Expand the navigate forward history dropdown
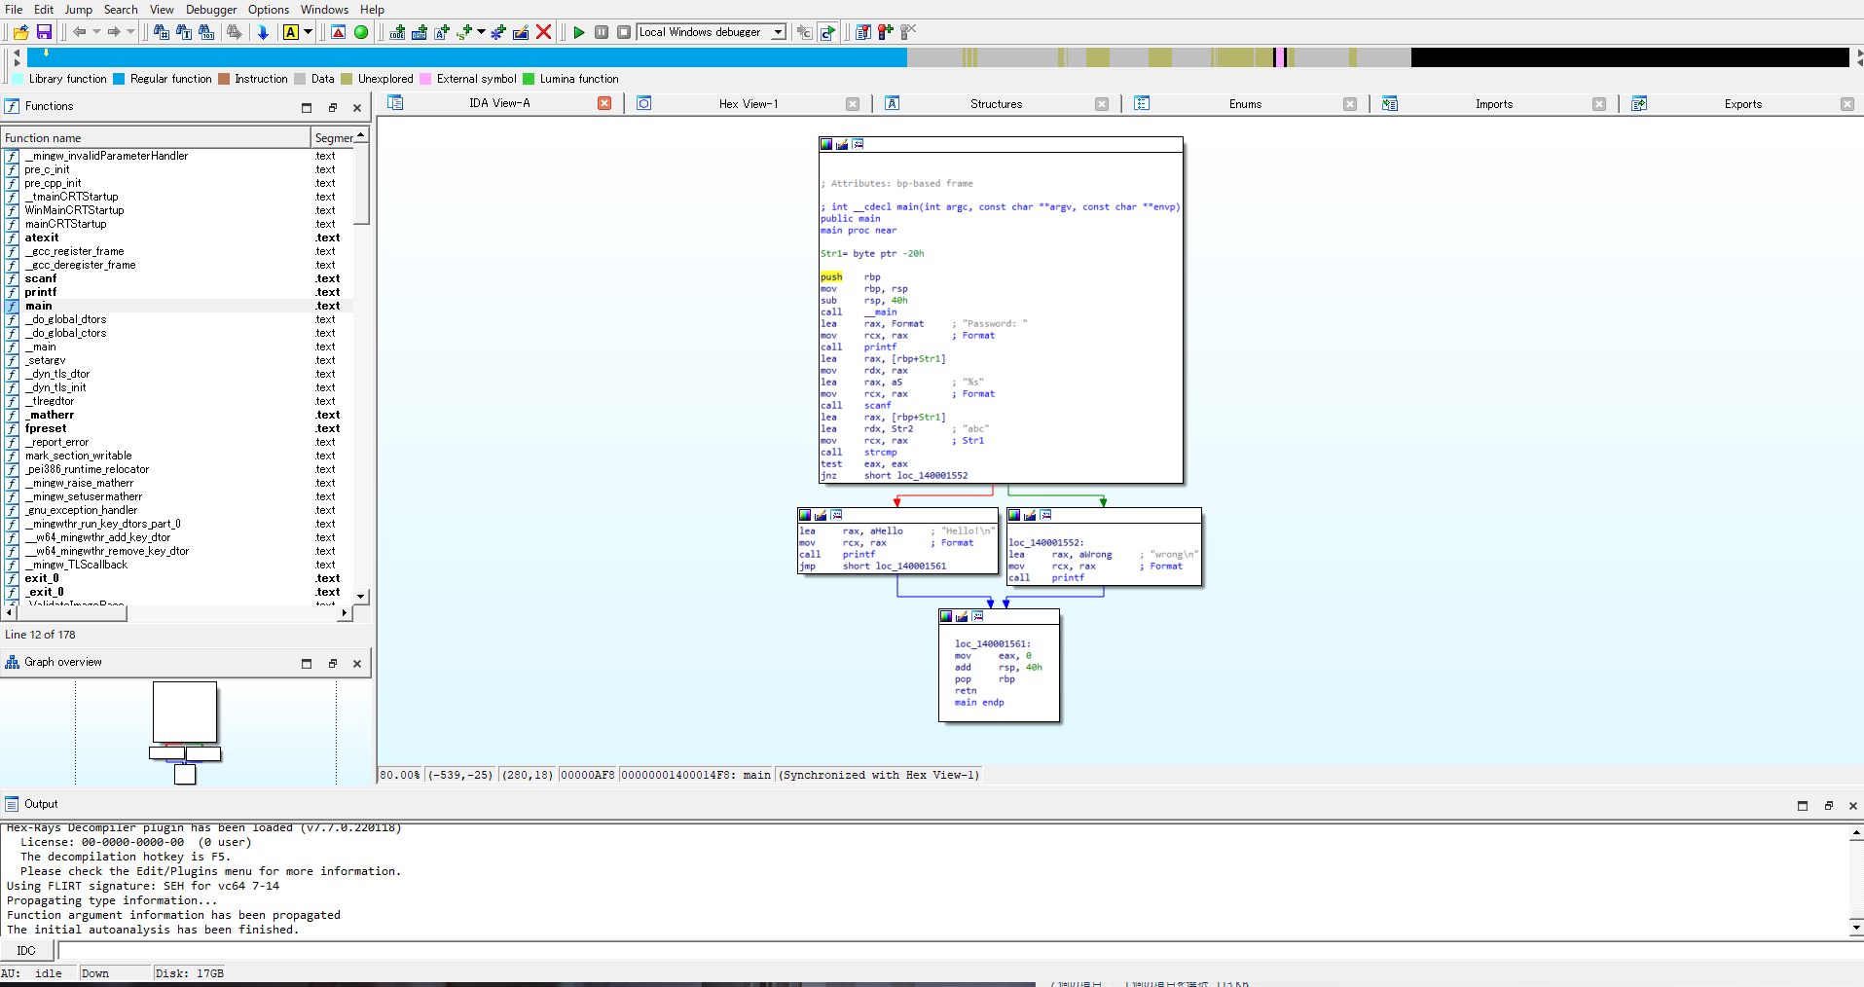 pyautogui.click(x=129, y=31)
